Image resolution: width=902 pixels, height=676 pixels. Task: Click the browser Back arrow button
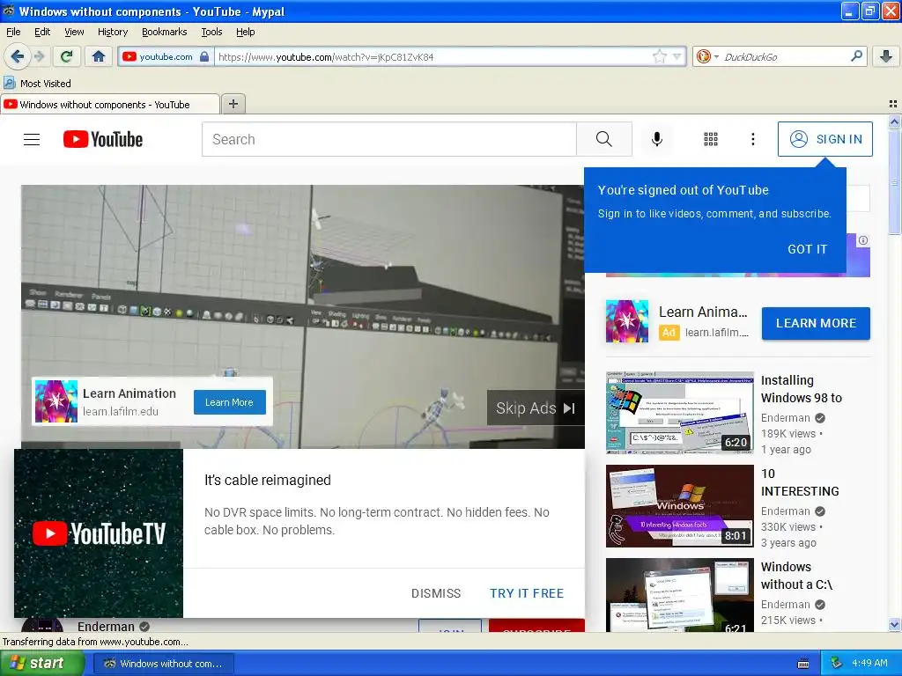pos(17,56)
